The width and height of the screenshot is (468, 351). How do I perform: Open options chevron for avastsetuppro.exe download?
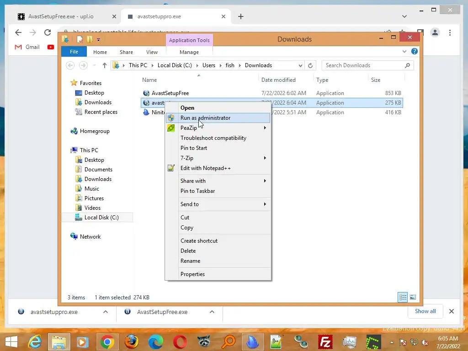106,312
